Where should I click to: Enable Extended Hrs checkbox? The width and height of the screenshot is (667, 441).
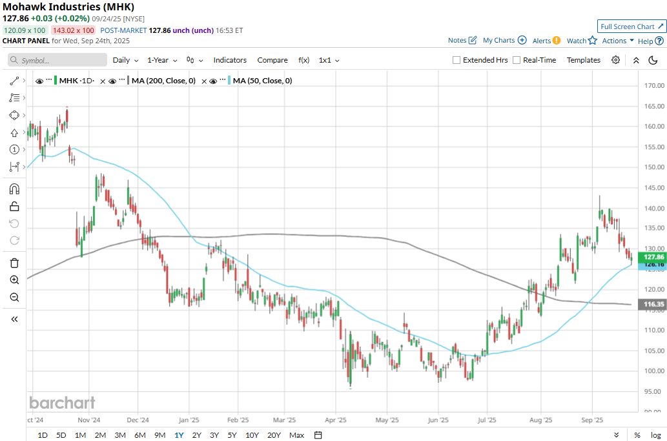click(x=457, y=60)
